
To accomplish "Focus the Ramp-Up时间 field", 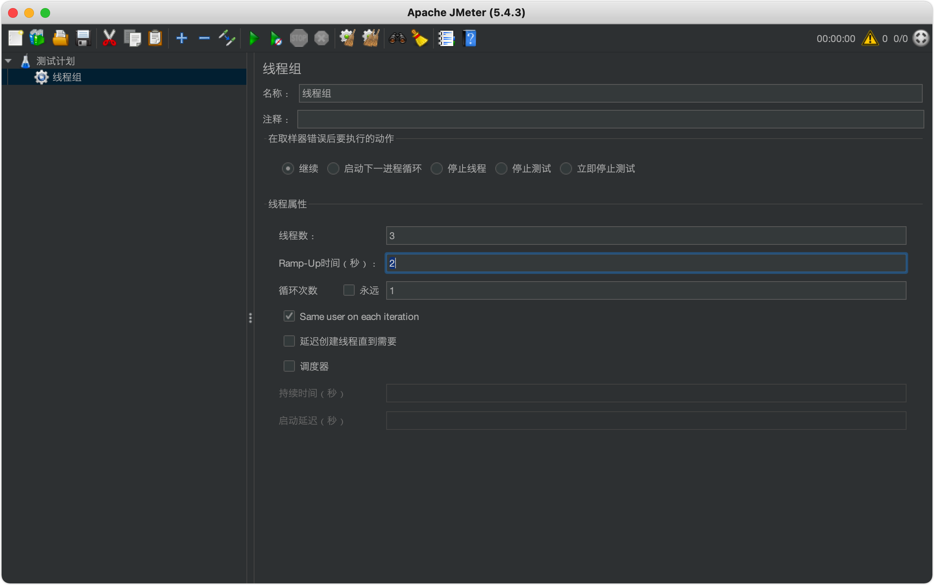I will tap(646, 263).
